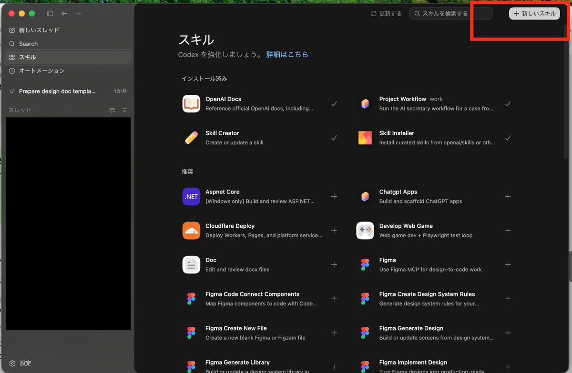
Task: Add Figma Create Design System Rules with plus
Action: (508, 299)
